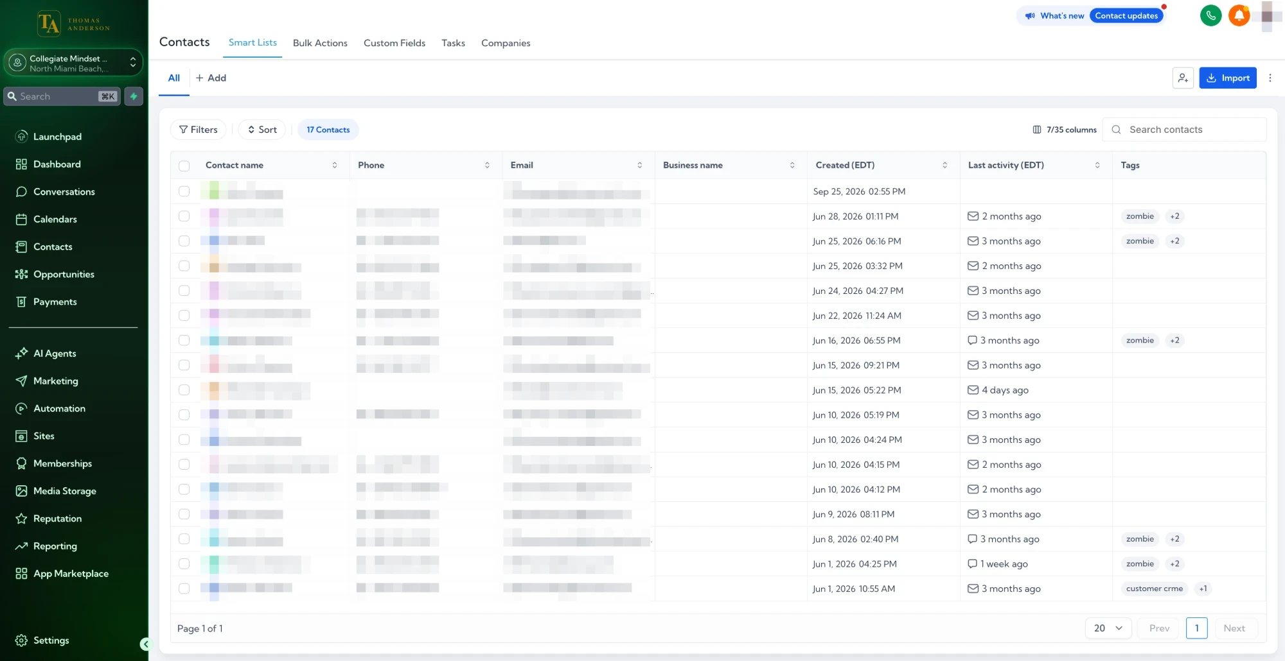Click the 17 Contacts count pill
Image resolution: width=1285 pixels, height=661 pixels.
(x=328, y=130)
